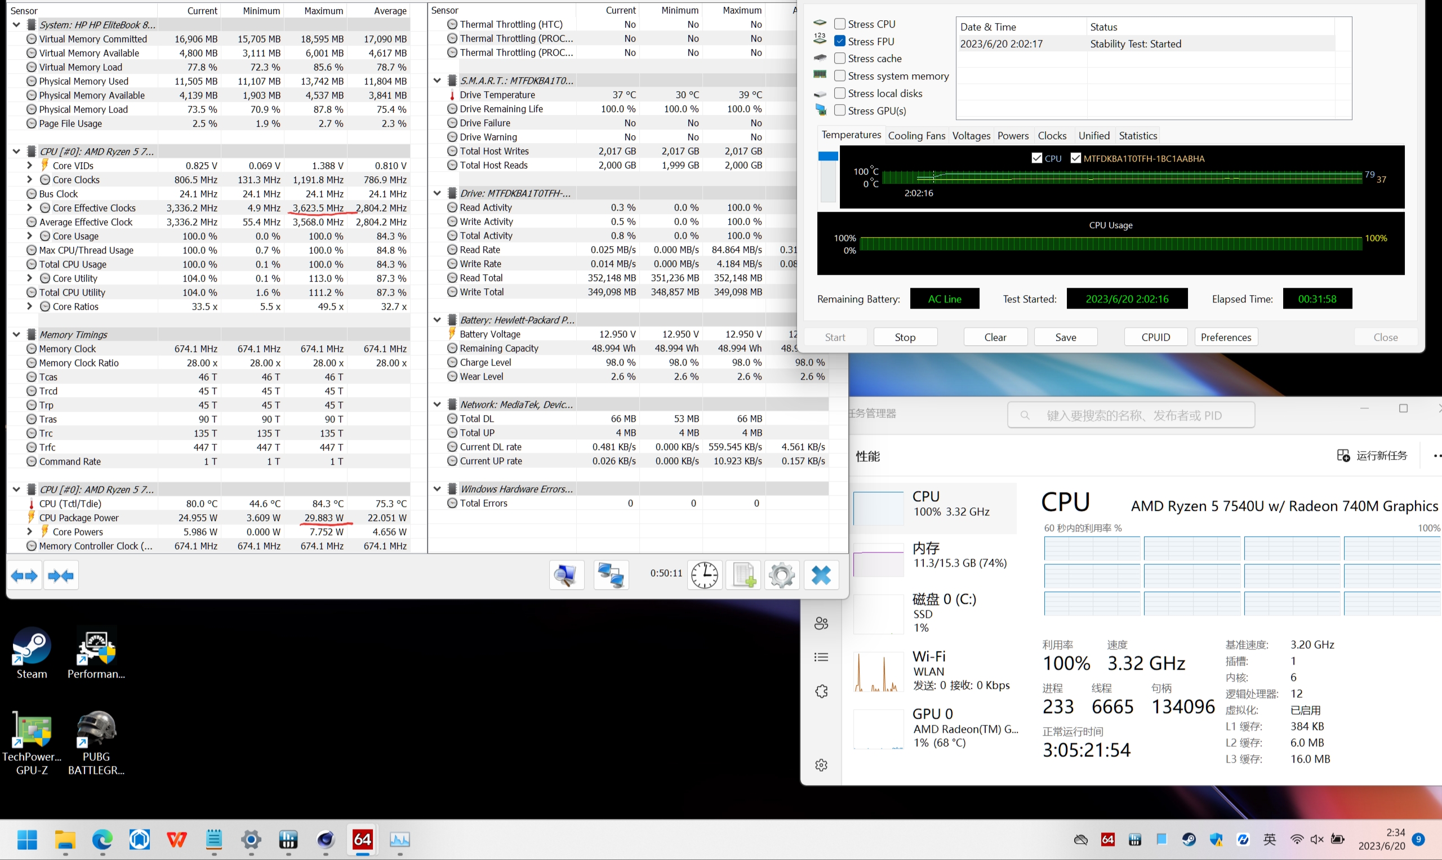Switch to the Cooling Fans tab
Screen dimensions: 1442x860
pos(916,136)
